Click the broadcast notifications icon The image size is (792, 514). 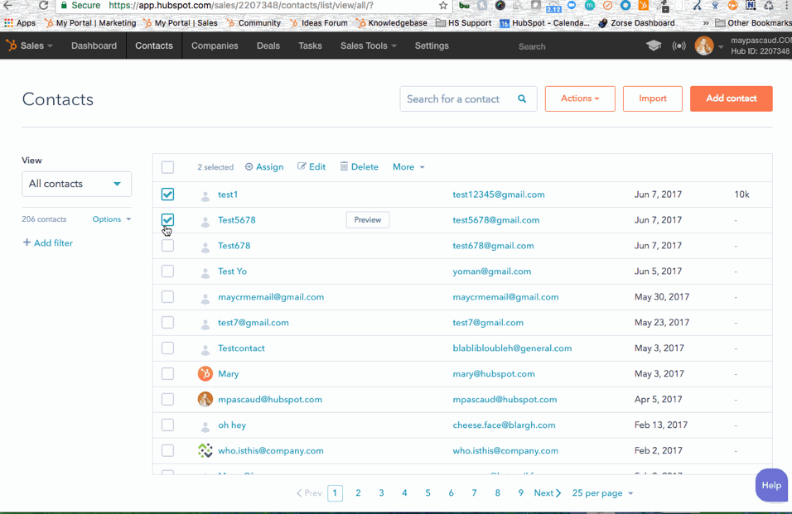click(679, 46)
